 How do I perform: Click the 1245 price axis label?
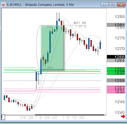[x=120, y=102]
